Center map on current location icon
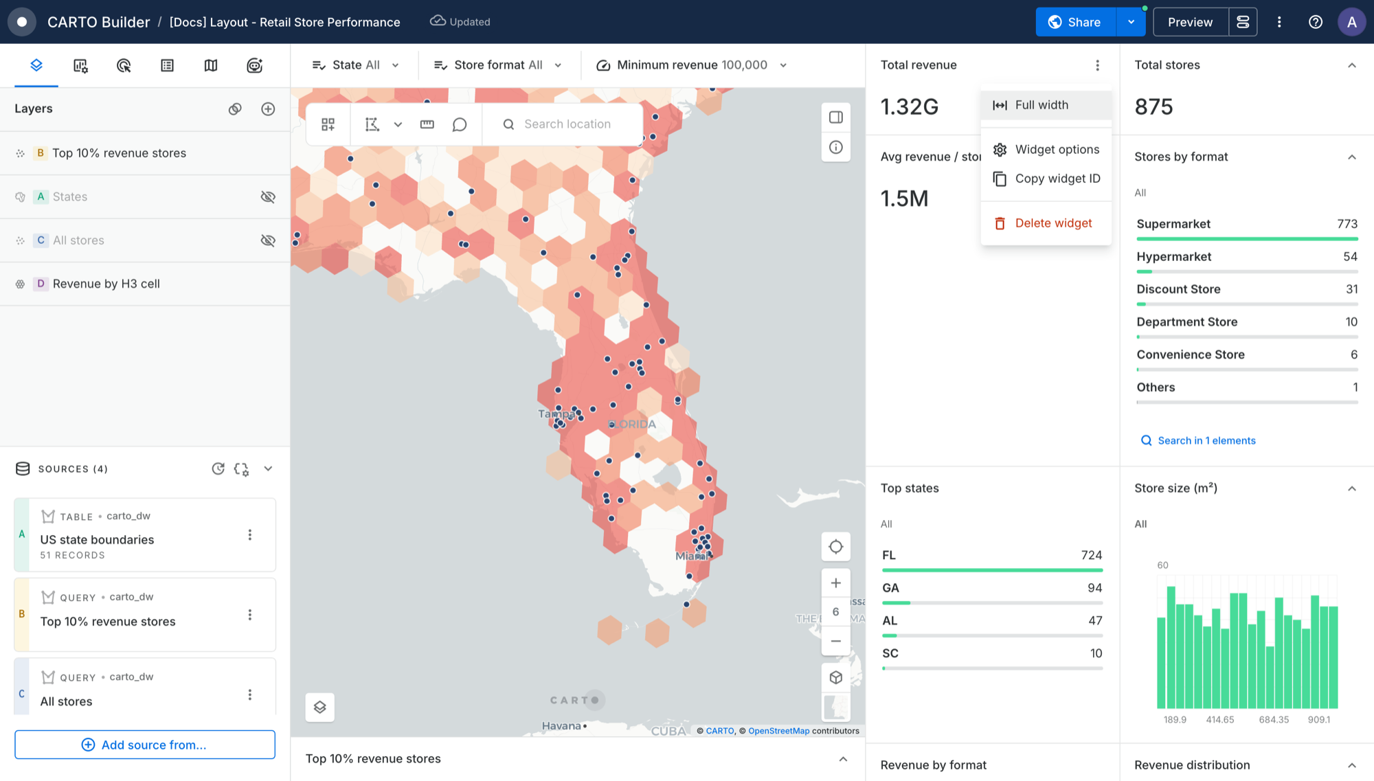Viewport: 1374px width, 781px height. point(835,547)
